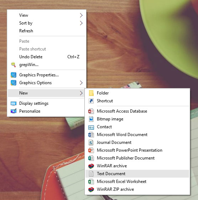
Task: Create a Microsoft Access Database
Action: point(137,111)
